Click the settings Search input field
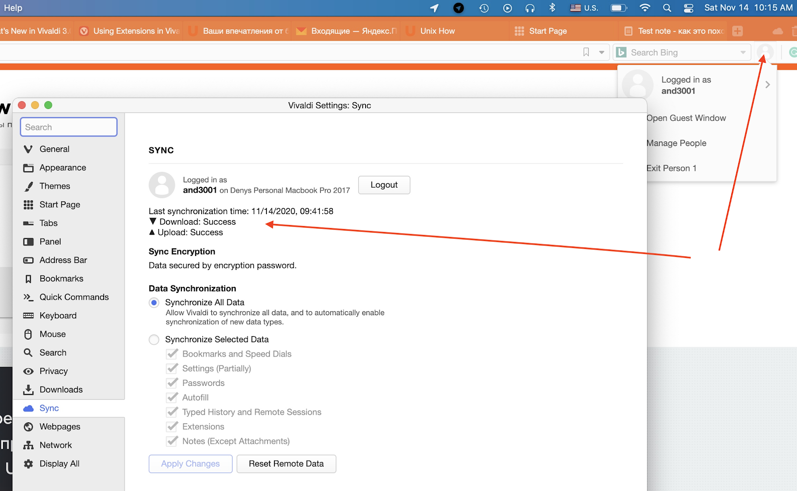Image resolution: width=797 pixels, height=491 pixels. coord(69,127)
